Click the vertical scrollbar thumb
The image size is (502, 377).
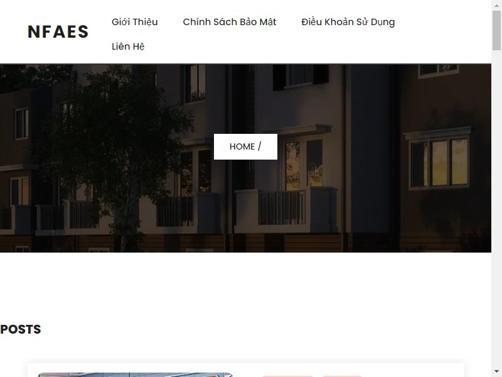(496, 30)
